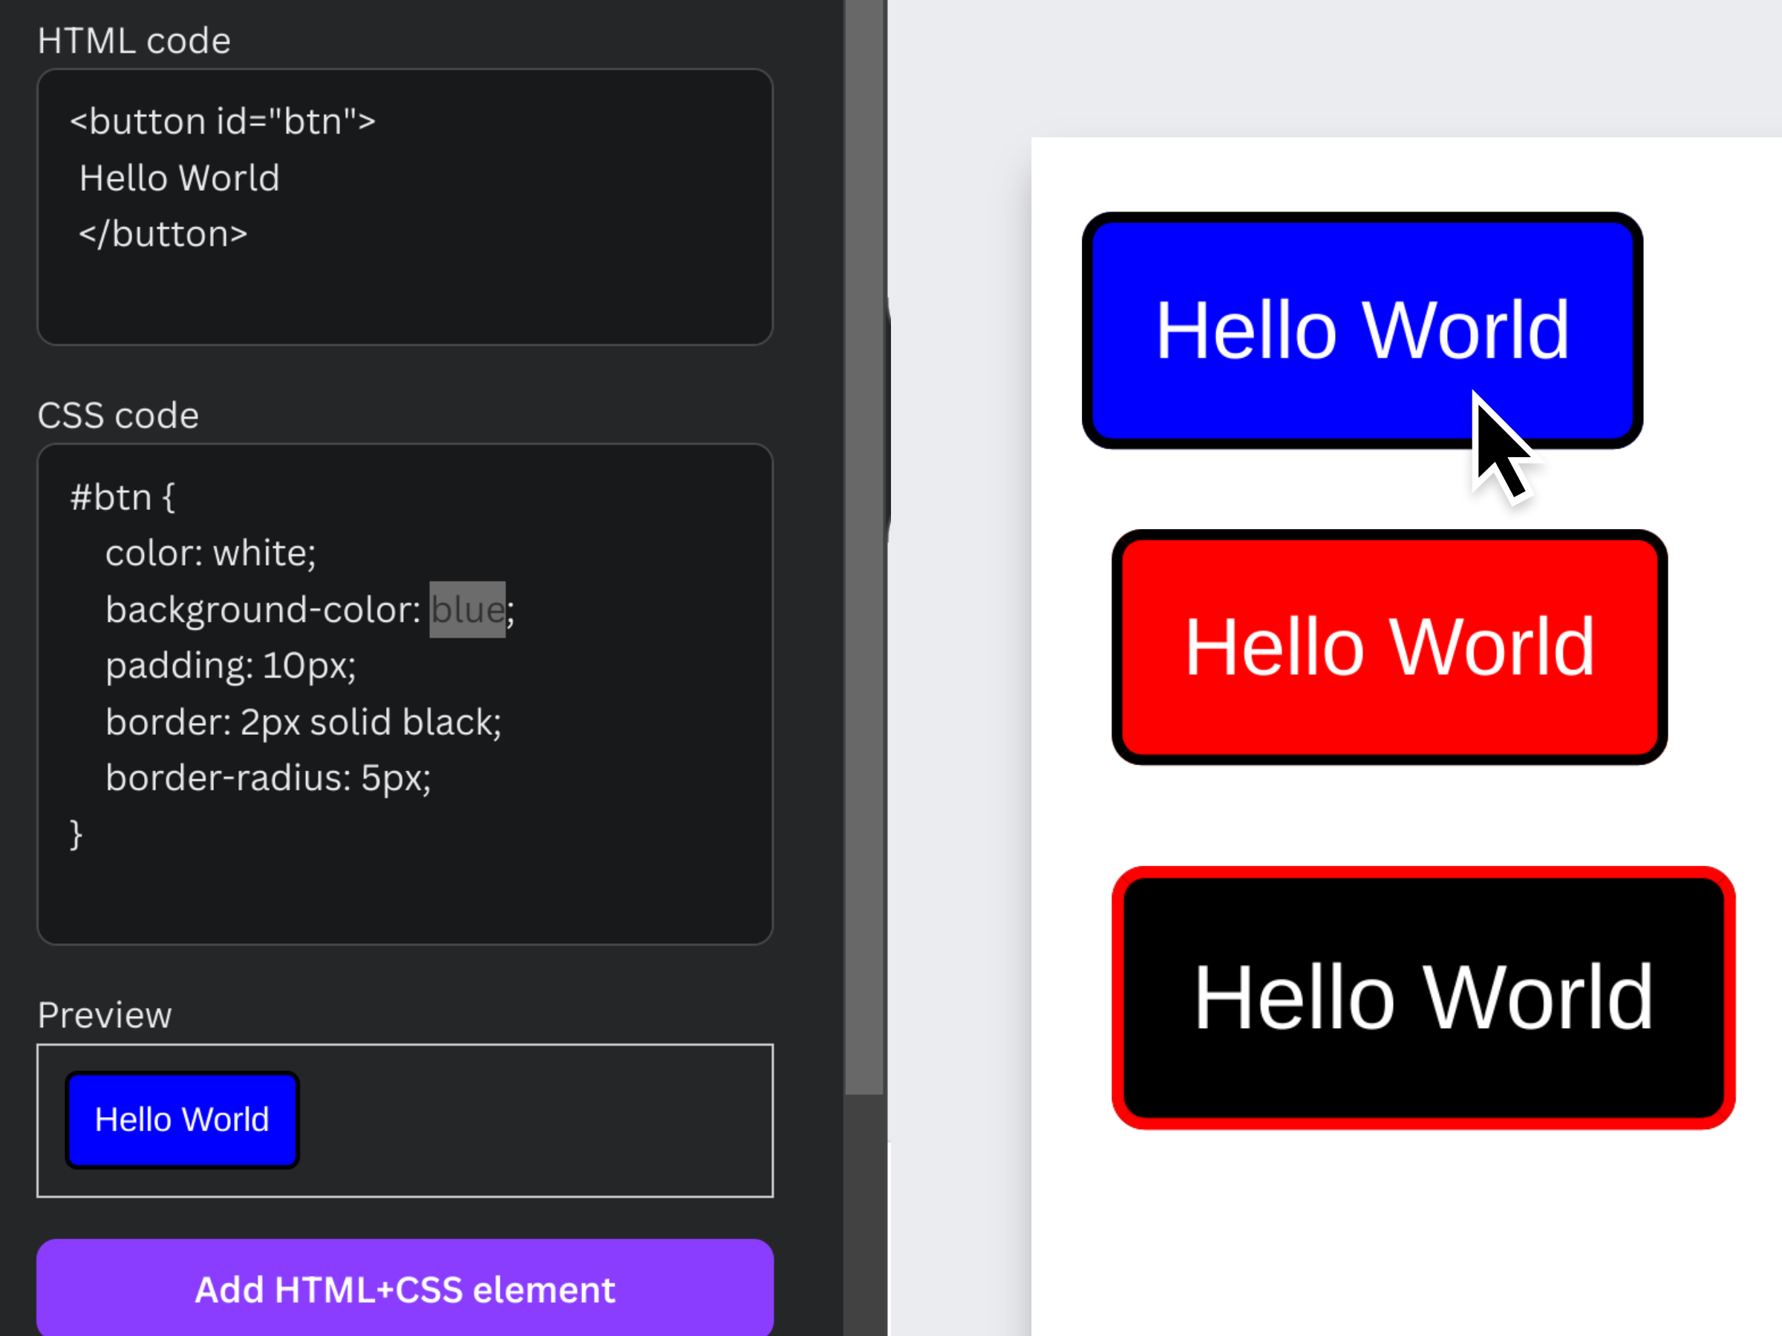This screenshot has width=1782, height=1336.
Task: Click the opening button tag in HTML code
Action: coord(222,122)
